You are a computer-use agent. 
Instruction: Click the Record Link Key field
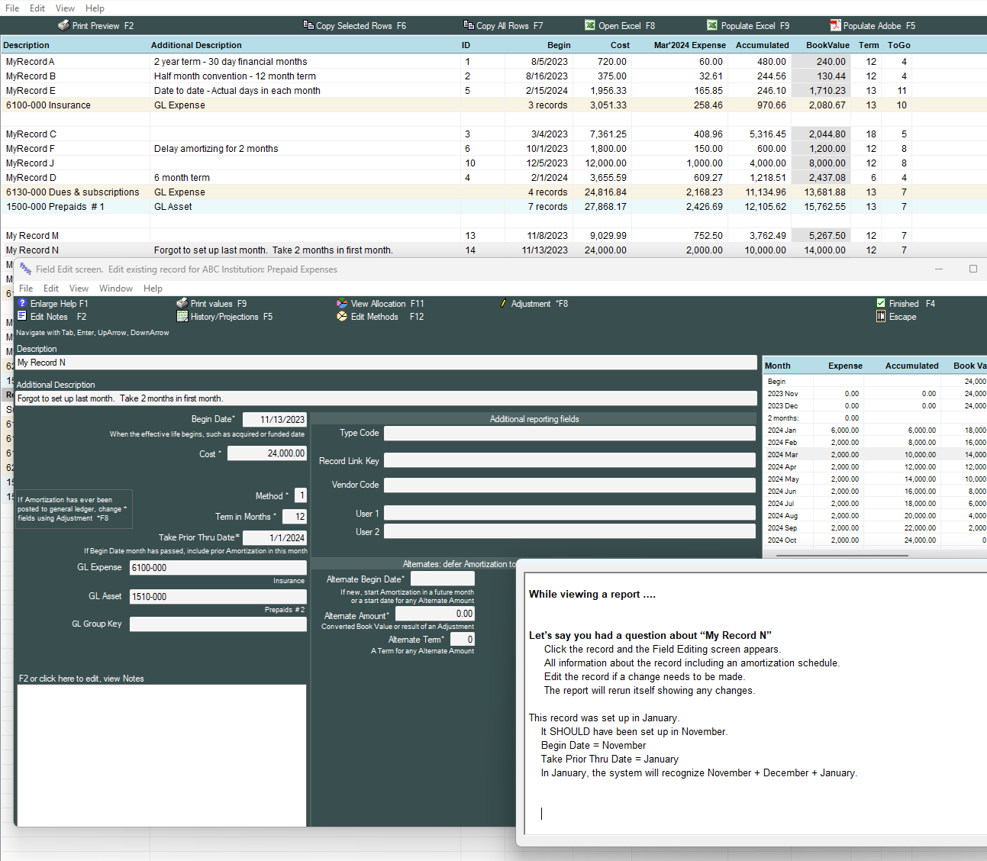569,460
